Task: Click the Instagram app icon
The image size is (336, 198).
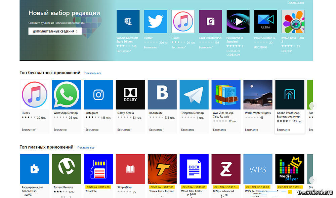Action: pyautogui.click(x=98, y=94)
